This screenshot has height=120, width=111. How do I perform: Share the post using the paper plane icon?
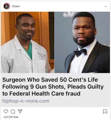[x=20, y=111]
